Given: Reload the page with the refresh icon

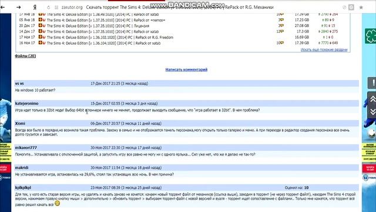Looking at the screenshot, I should pos(48,8).
